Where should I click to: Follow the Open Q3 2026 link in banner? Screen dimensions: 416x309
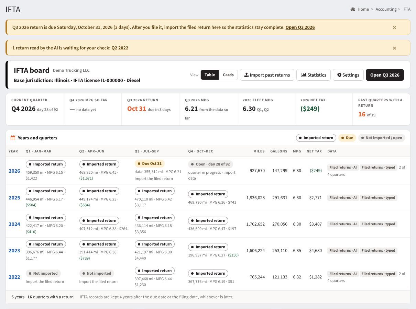(x=300, y=27)
